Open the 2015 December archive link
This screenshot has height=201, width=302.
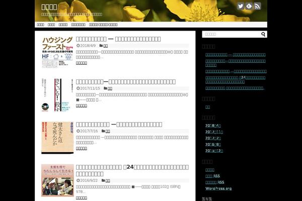214,151
